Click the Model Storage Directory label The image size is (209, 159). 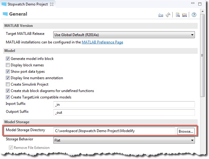coord(25,130)
